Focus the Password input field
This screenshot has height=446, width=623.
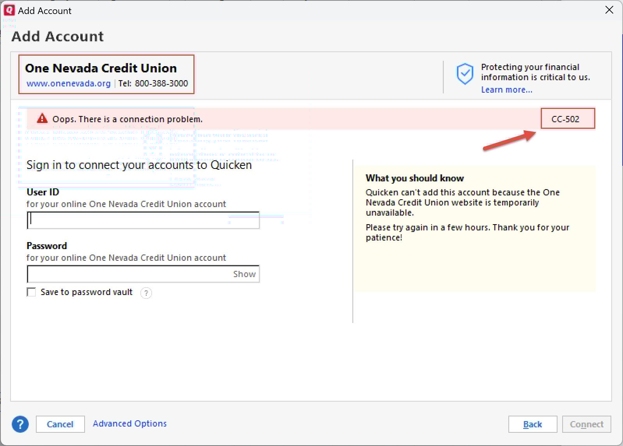143,274
